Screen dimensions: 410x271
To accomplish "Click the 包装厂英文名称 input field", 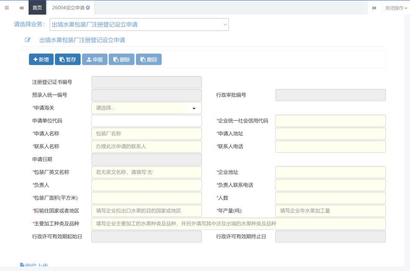I will coord(146,172).
